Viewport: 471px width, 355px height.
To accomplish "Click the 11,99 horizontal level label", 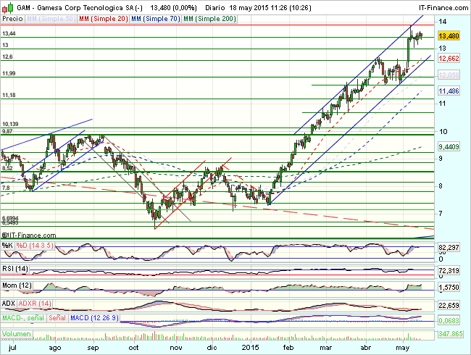I will 9,73.
